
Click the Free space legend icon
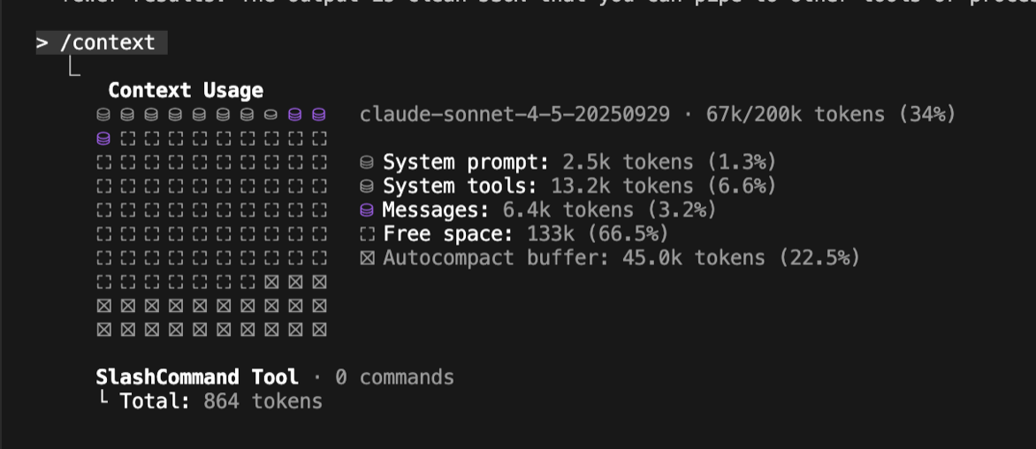[367, 234]
